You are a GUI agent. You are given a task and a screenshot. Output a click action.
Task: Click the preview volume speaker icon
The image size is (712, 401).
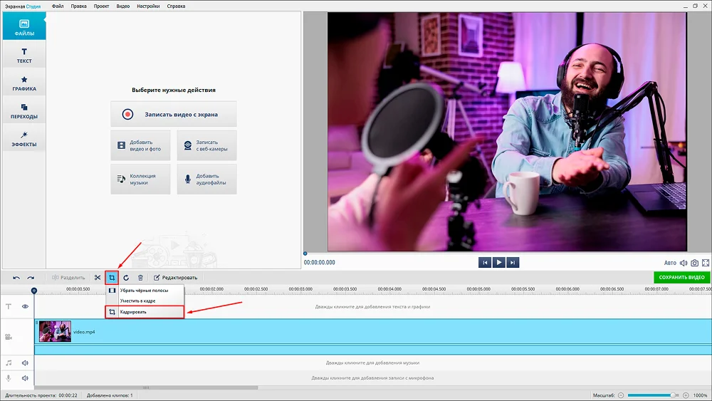coord(684,263)
